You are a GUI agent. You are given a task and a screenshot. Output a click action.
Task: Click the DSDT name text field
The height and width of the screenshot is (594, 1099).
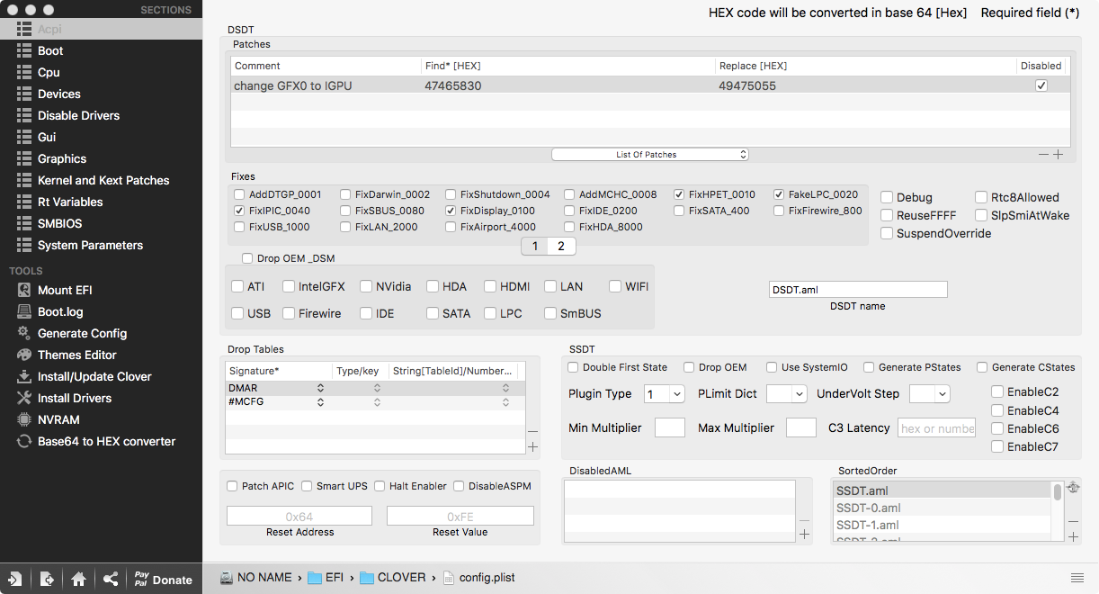[x=858, y=289]
